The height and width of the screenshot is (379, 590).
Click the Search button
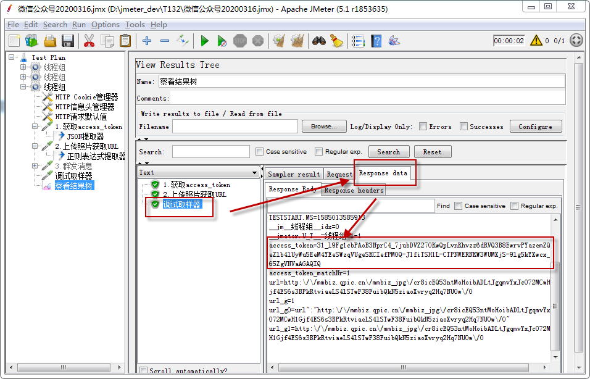tap(389, 152)
